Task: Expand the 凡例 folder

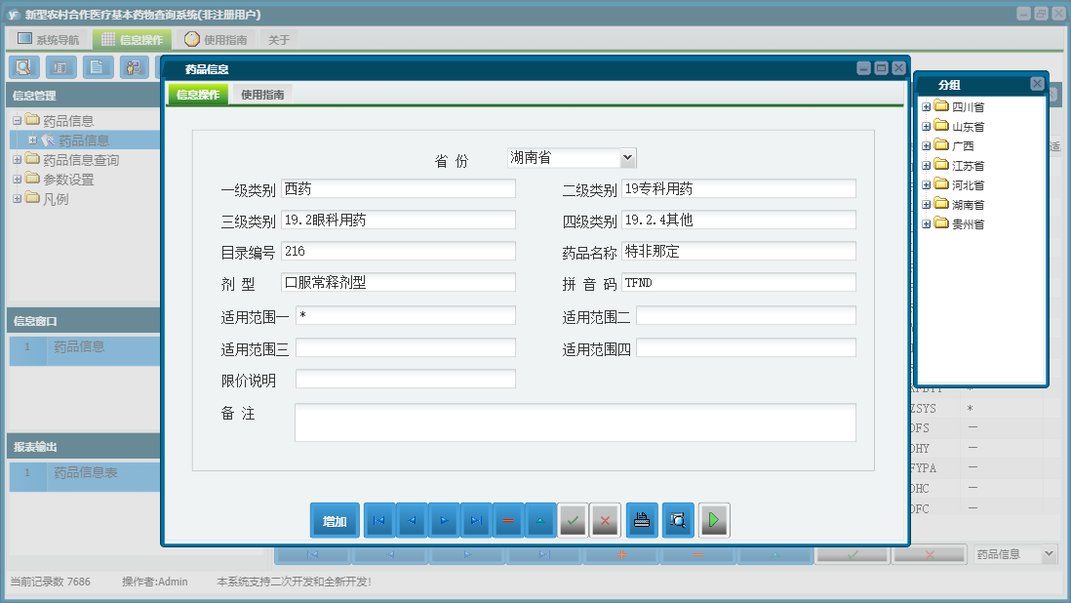Action: pyautogui.click(x=18, y=199)
